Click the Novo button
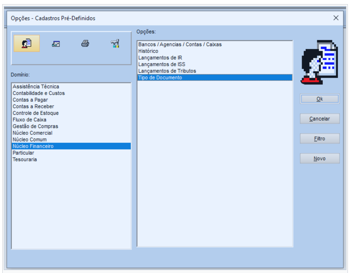This screenshot has height=273, width=349. [x=319, y=159]
